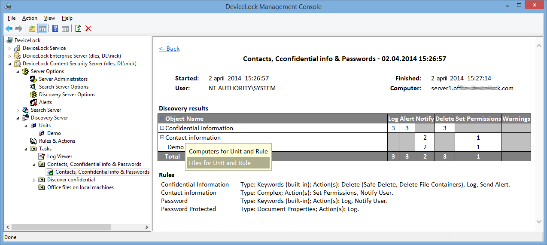Click the Demo row in results table
Viewport: 547px width, 245px height.
176,147
